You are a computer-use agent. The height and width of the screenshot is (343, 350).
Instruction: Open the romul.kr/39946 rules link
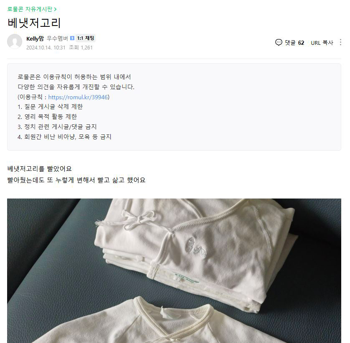(78, 97)
